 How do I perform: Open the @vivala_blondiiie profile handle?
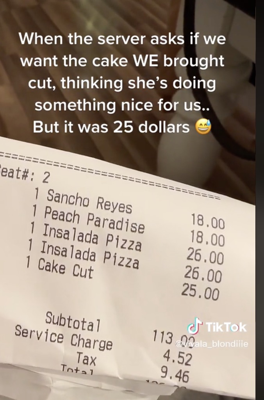click(212, 344)
